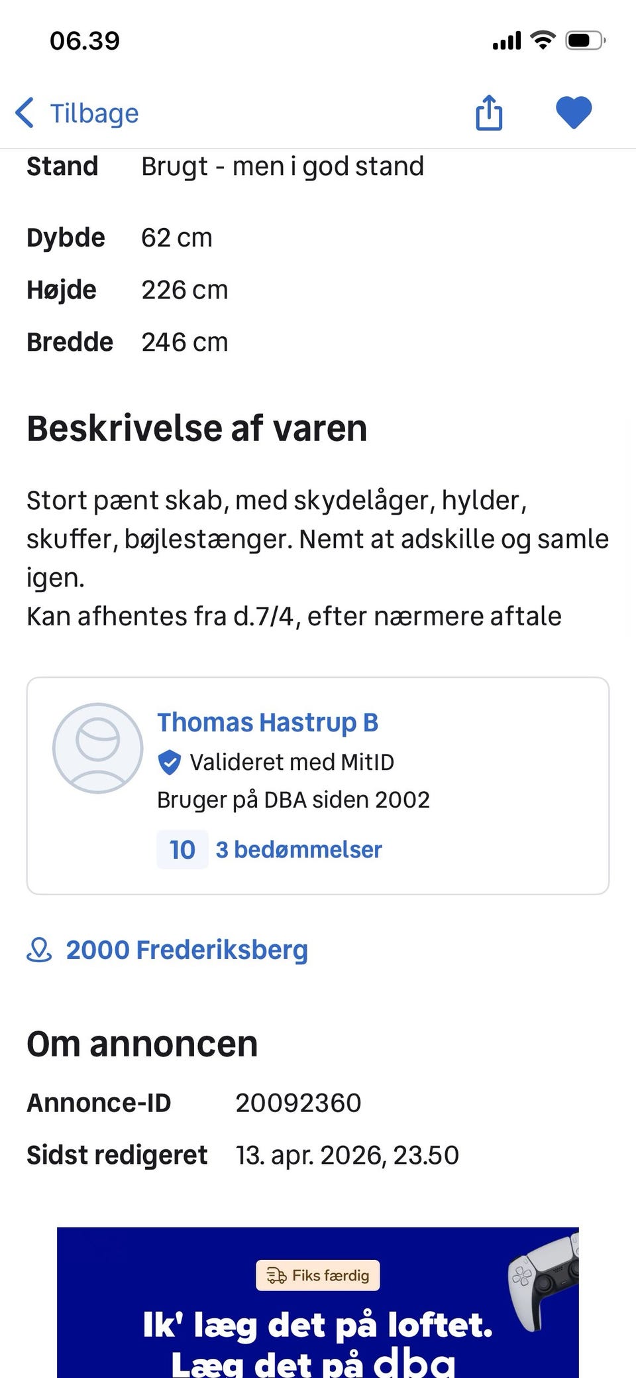Open the seller's profile avatar
This screenshot has width=636, height=1378.
point(97,748)
